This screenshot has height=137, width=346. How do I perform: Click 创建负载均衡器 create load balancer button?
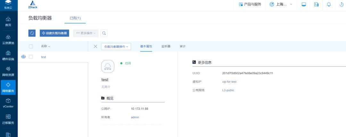(x=54, y=33)
